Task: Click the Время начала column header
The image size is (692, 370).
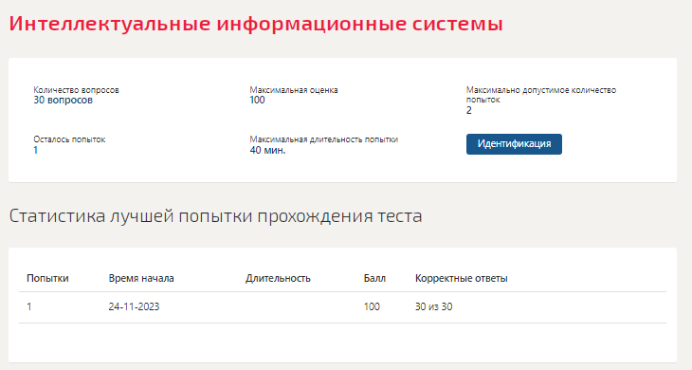Action: pos(141,278)
